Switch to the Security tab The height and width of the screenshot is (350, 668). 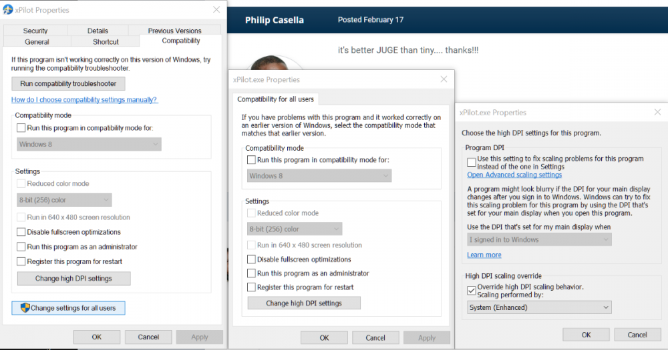(35, 31)
